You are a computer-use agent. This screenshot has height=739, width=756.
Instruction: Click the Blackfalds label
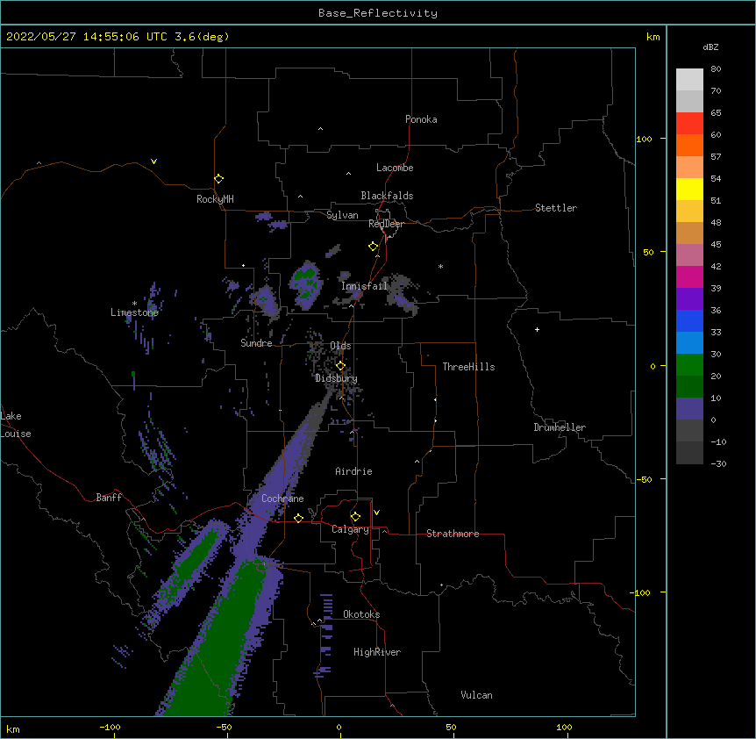click(387, 196)
